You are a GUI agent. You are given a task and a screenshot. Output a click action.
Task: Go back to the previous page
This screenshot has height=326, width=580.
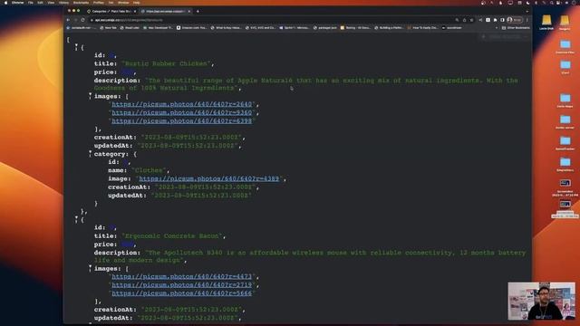[69, 20]
